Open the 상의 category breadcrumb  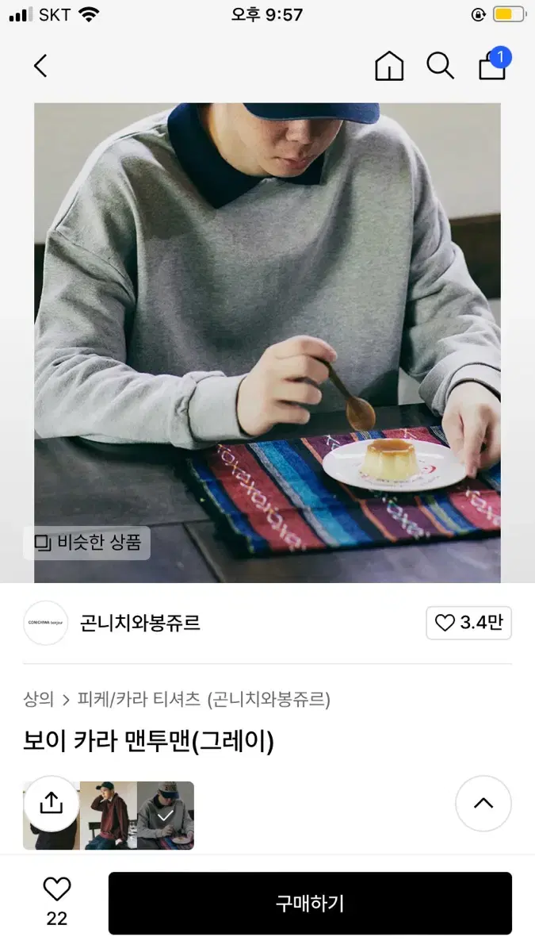39,700
